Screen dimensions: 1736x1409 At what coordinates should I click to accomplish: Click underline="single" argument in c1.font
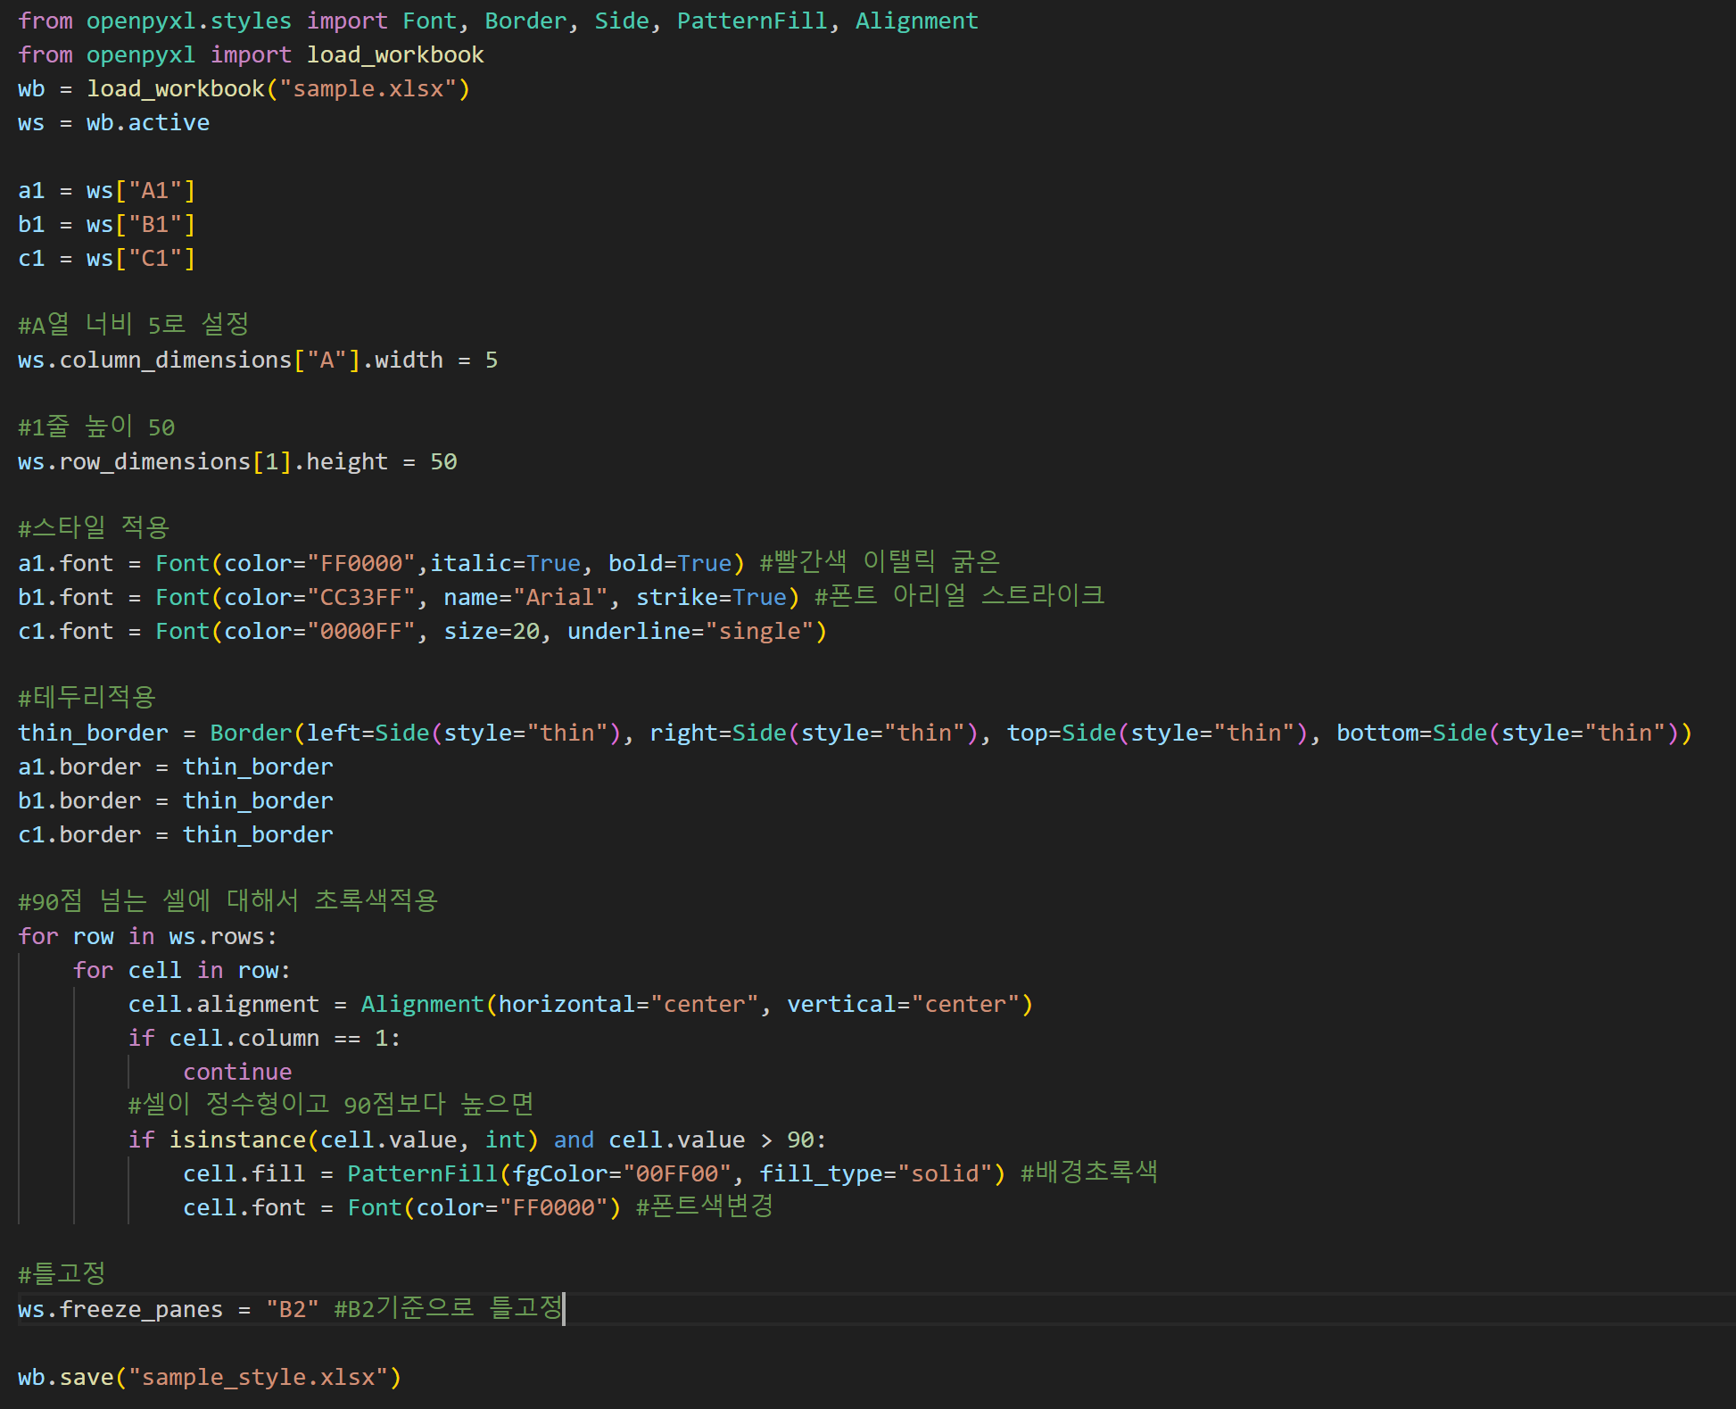[690, 632]
